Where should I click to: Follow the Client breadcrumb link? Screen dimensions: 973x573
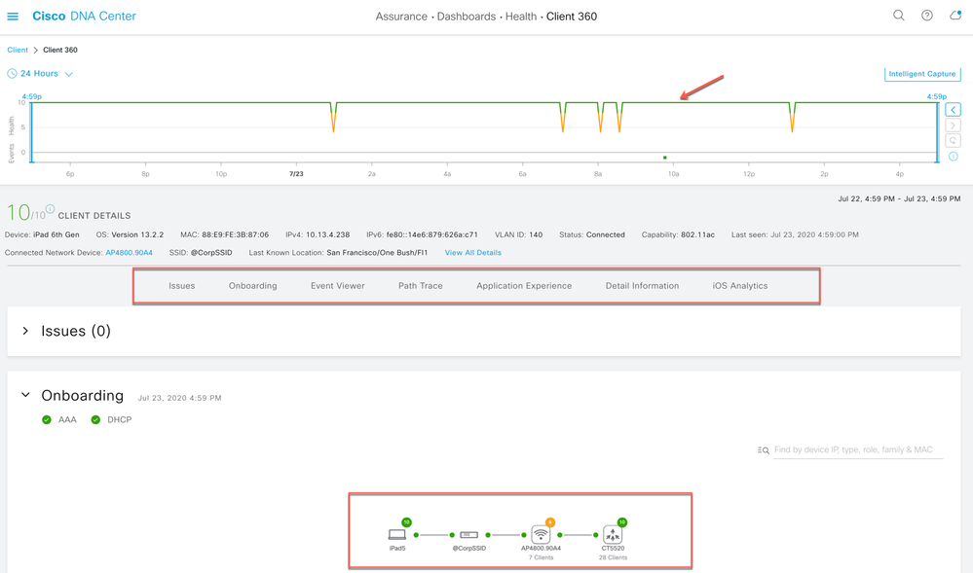[18, 50]
